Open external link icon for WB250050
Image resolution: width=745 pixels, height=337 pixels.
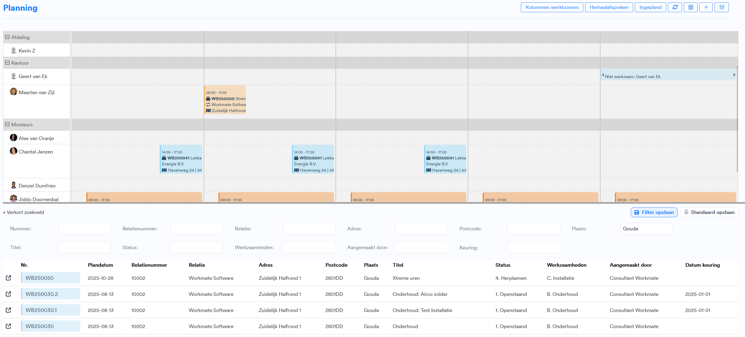click(8, 278)
